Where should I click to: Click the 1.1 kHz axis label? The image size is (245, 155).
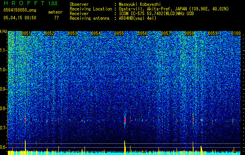4,50
